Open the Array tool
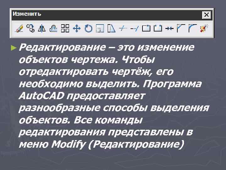 tap(65, 28)
